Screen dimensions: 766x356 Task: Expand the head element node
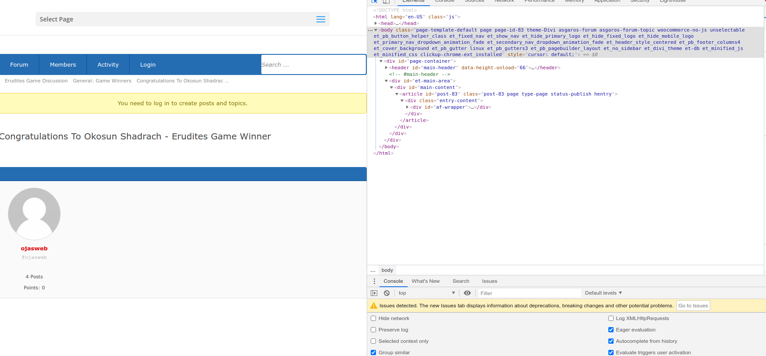tap(376, 24)
